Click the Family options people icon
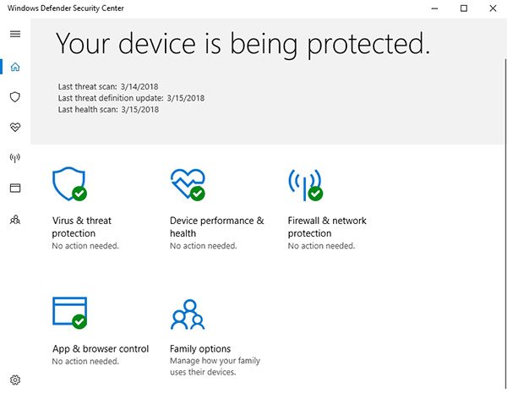Screen dimensions: 507x399 tap(188, 313)
